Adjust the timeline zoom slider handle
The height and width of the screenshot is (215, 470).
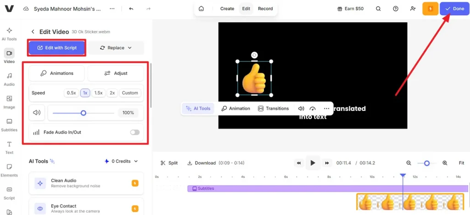(x=426, y=163)
